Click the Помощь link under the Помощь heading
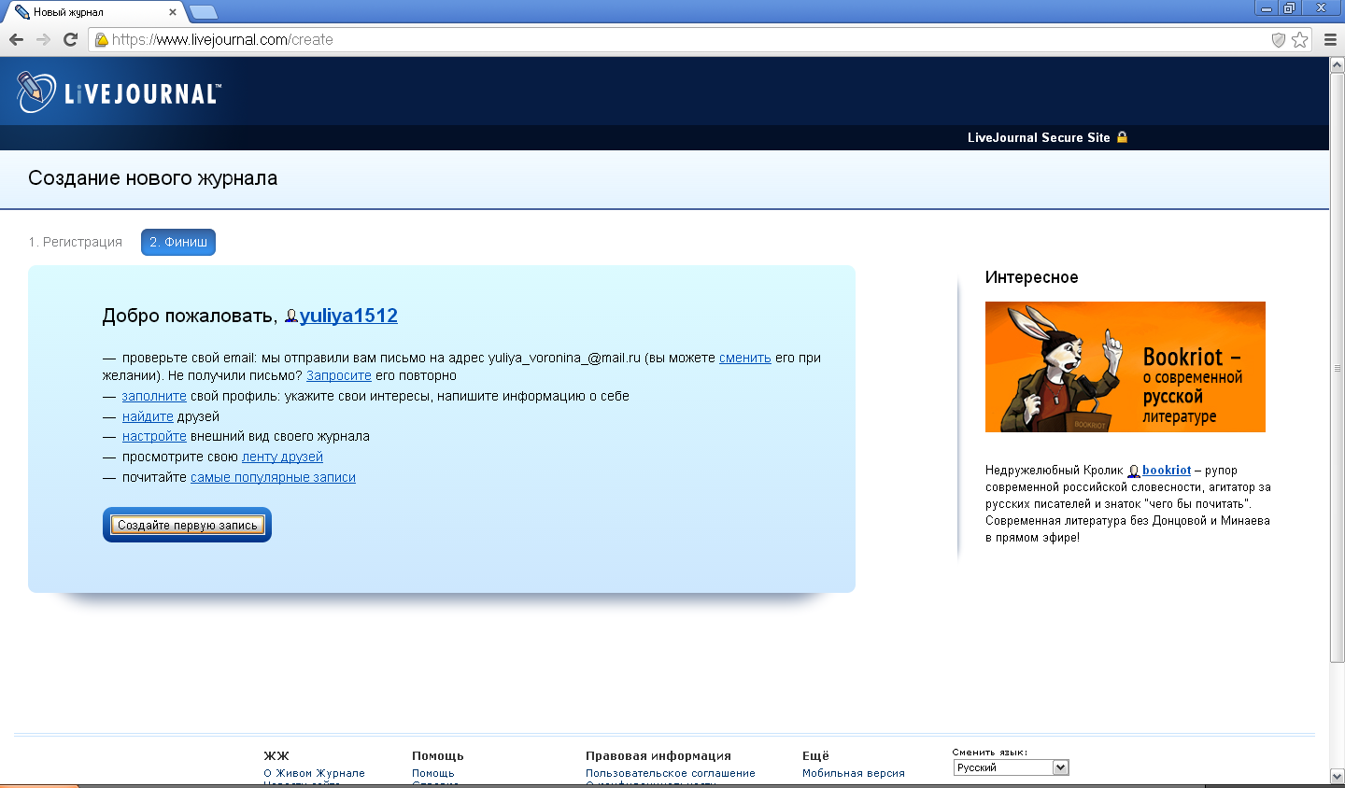1345x788 pixels. point(433,773)
